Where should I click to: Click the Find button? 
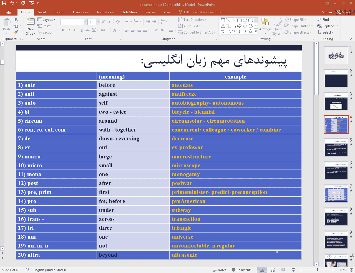click(x=323, y=20)
